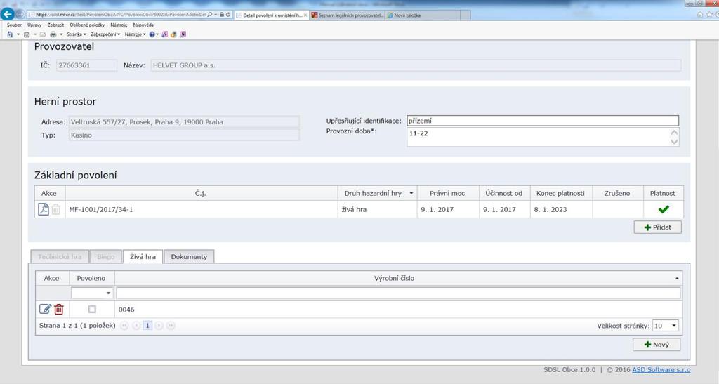
Task: Sort by the Právní moc column header
Action: [x=447, y=193]
